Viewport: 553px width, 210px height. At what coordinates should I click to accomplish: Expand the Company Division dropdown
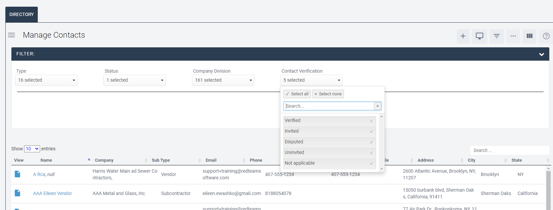click(223, 80)
